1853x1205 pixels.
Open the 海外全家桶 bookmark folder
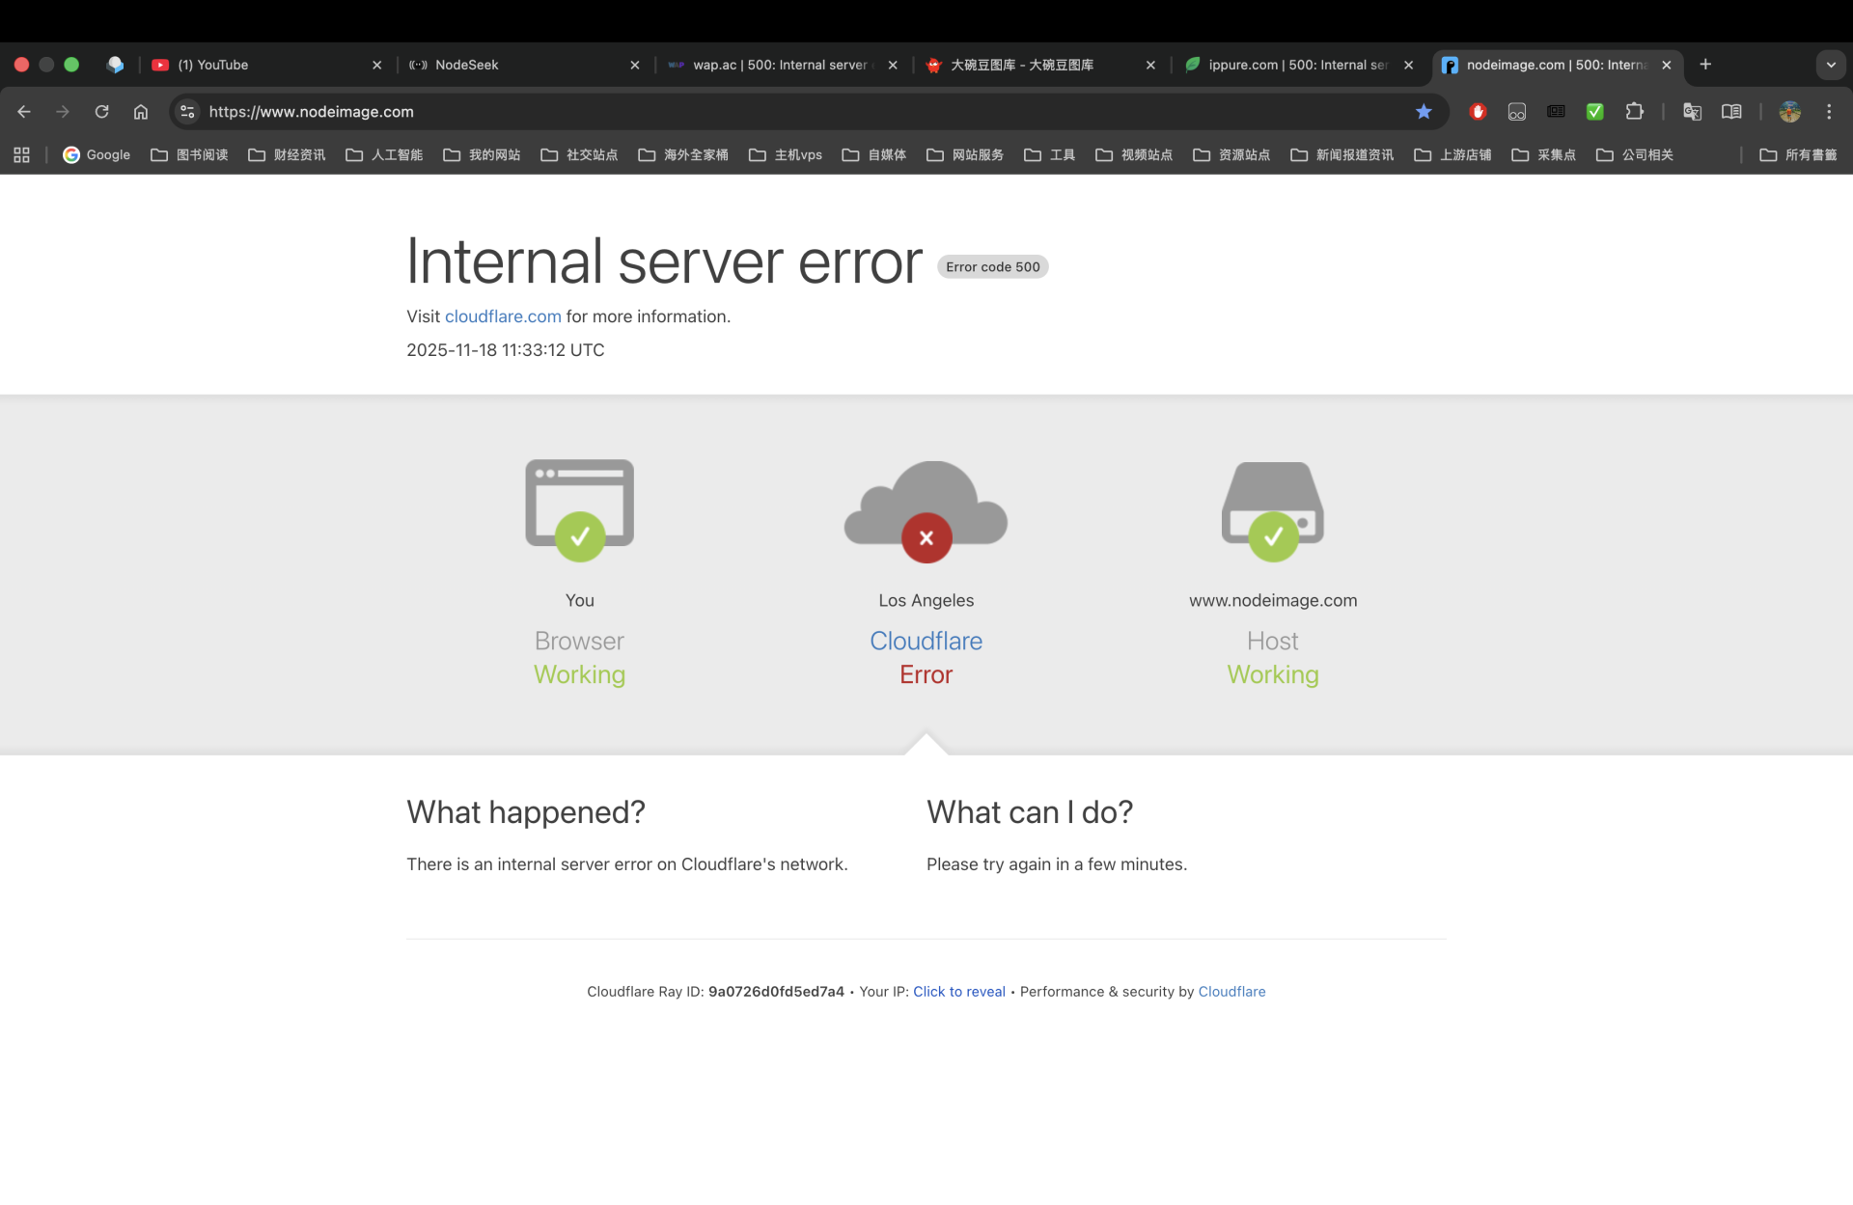pyautogui.click(x=684, y=154)
